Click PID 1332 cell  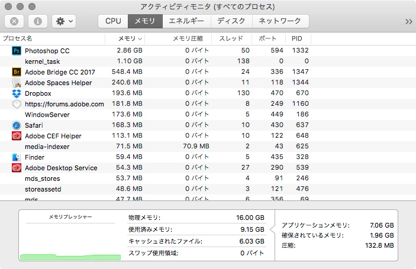tap(301, 50)
